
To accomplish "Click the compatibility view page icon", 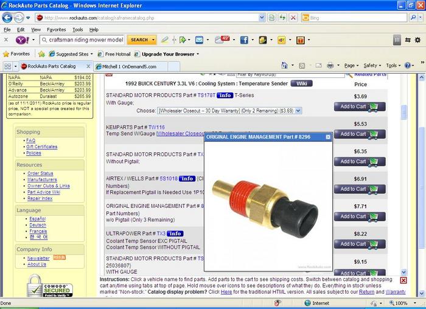I will point(271,18).
